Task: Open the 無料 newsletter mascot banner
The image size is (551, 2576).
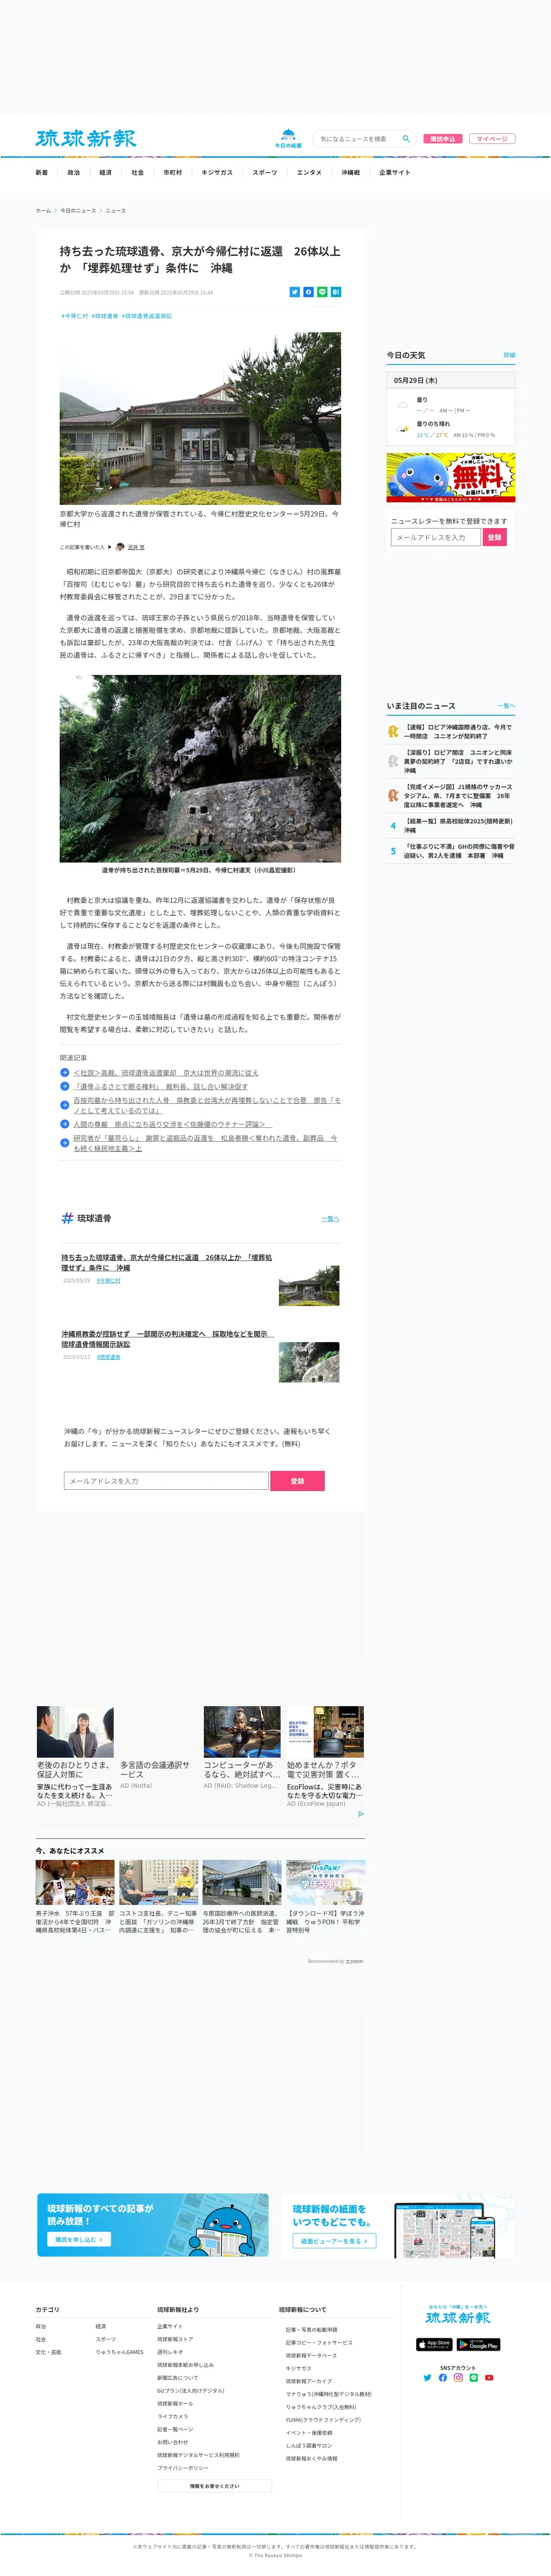Action: point(451,477)
